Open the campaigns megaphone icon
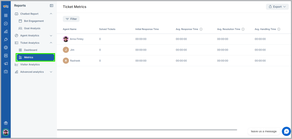 tap(6, 63)
